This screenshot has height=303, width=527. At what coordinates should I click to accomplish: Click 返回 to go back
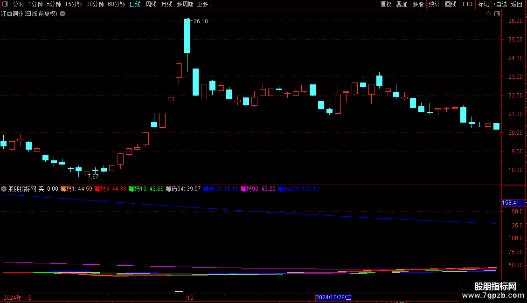517,4
